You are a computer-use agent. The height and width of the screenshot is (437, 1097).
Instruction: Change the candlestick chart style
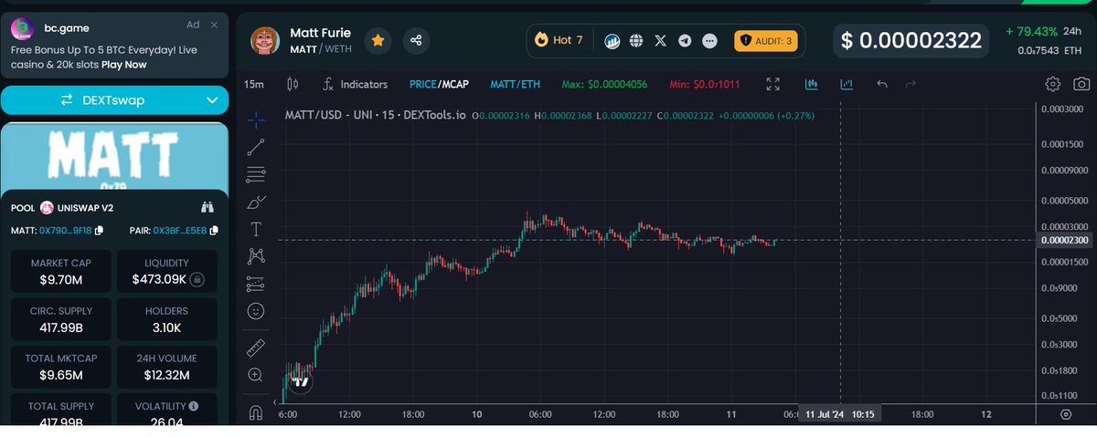pyautogui.click(x=293, y=84)
